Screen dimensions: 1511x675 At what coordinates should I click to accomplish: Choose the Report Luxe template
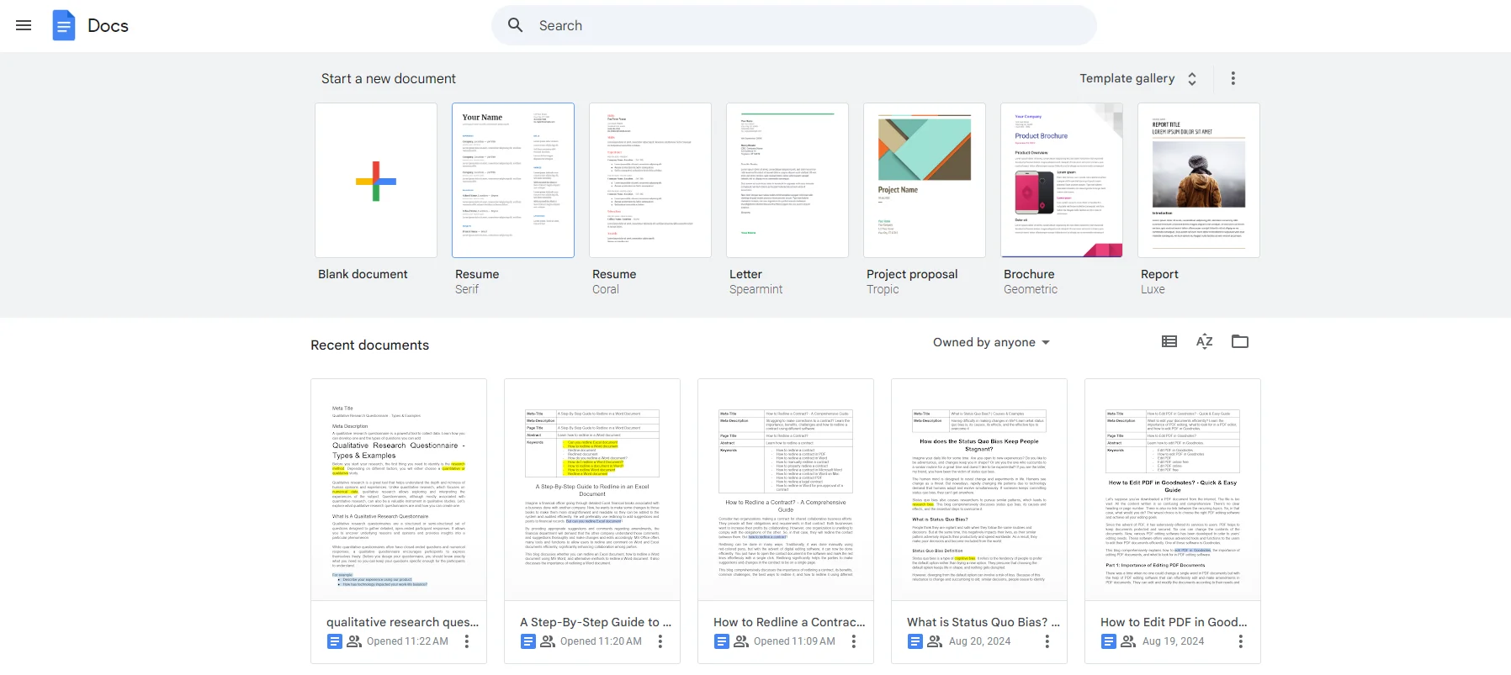point(1199,180)
